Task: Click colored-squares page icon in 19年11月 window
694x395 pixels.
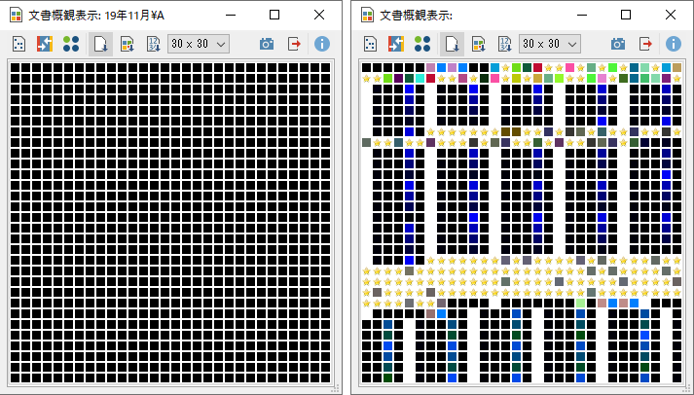Action: 128,44
